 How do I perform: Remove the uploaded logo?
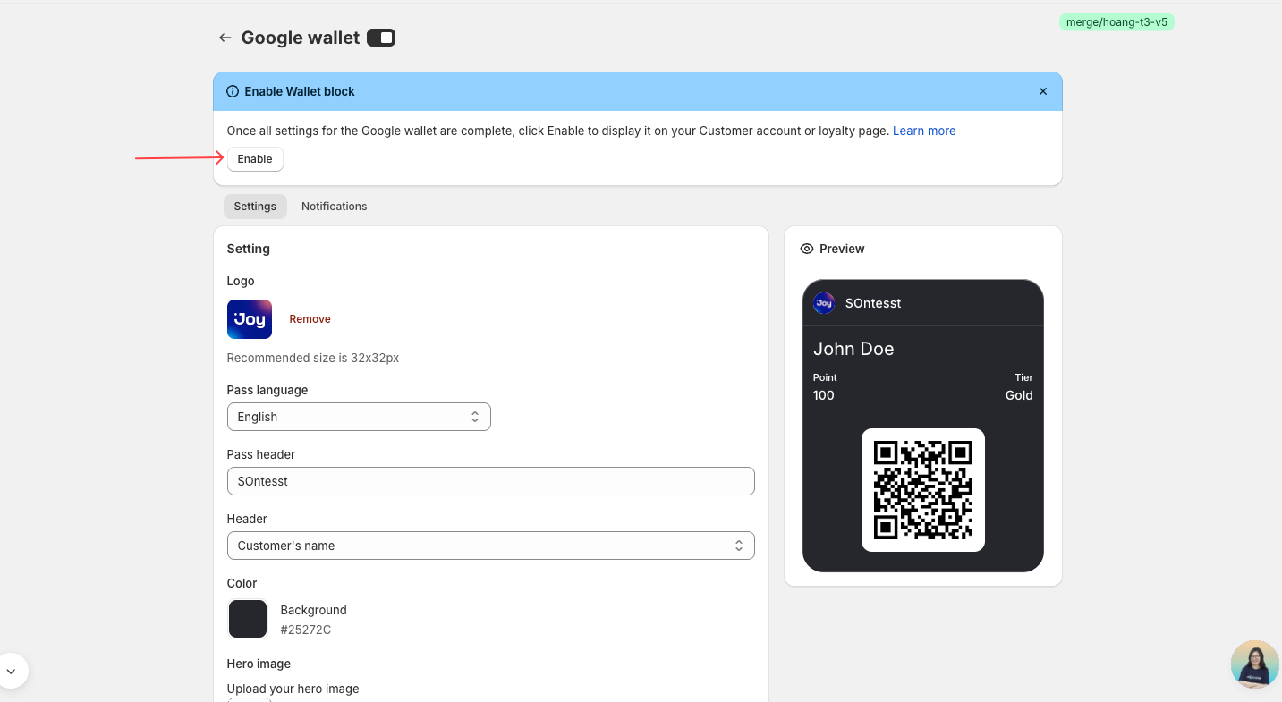click(x=310, y=319)
